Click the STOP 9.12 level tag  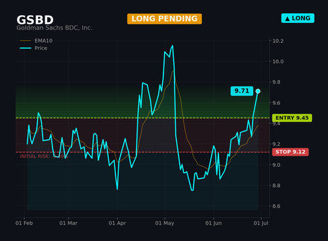(x=291, y=152)
